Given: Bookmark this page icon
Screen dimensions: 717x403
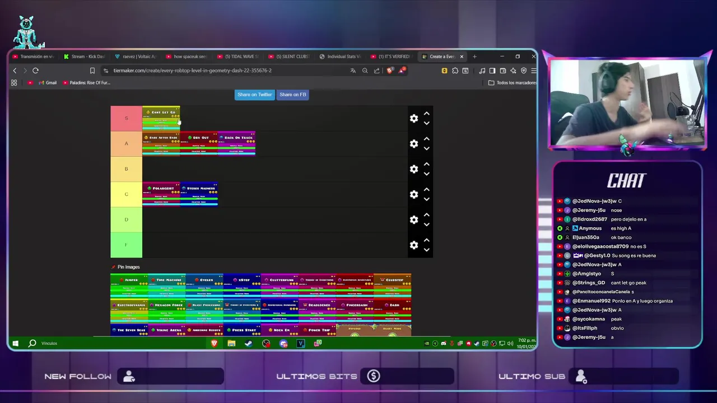Looking at the screenshot, I should pos(92,71).
